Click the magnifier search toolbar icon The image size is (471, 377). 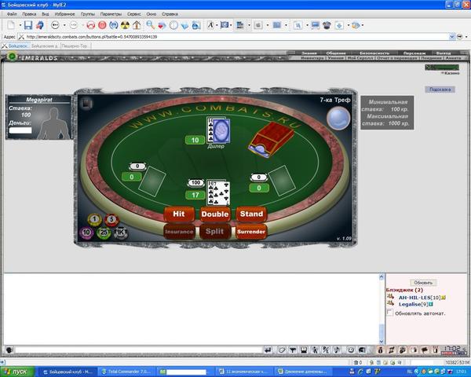pos(150,25)
